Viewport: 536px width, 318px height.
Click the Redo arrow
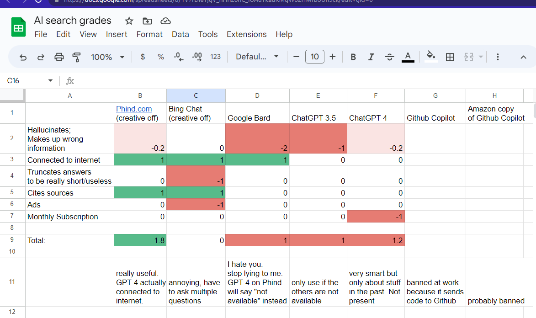pos(41,57)
